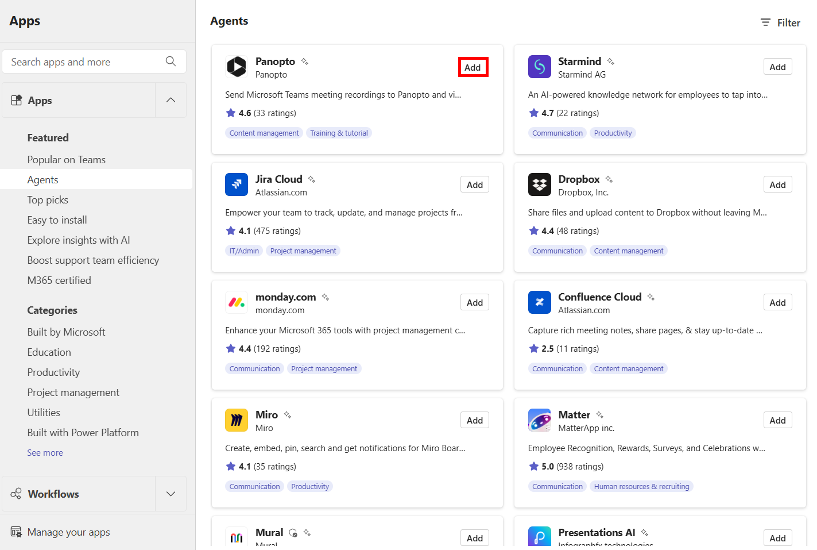
Task: Click the Dropbox app icon
Action: click(539, 184)
